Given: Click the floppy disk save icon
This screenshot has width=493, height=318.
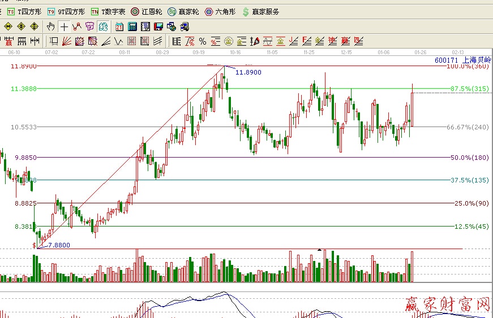Looking at the screenshot, I should coord(158,27).
